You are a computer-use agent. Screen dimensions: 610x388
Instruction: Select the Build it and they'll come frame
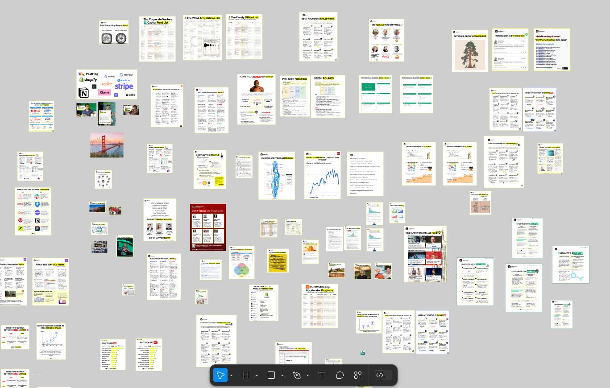point(552,50)
